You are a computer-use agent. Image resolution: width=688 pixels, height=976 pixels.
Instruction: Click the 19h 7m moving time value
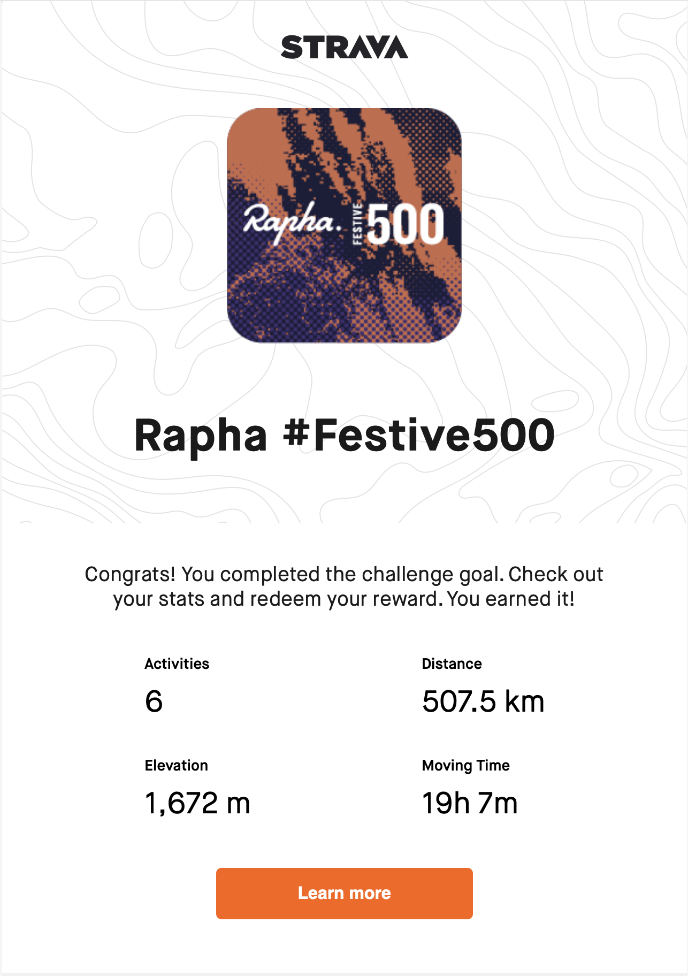[x=470, y=803]
